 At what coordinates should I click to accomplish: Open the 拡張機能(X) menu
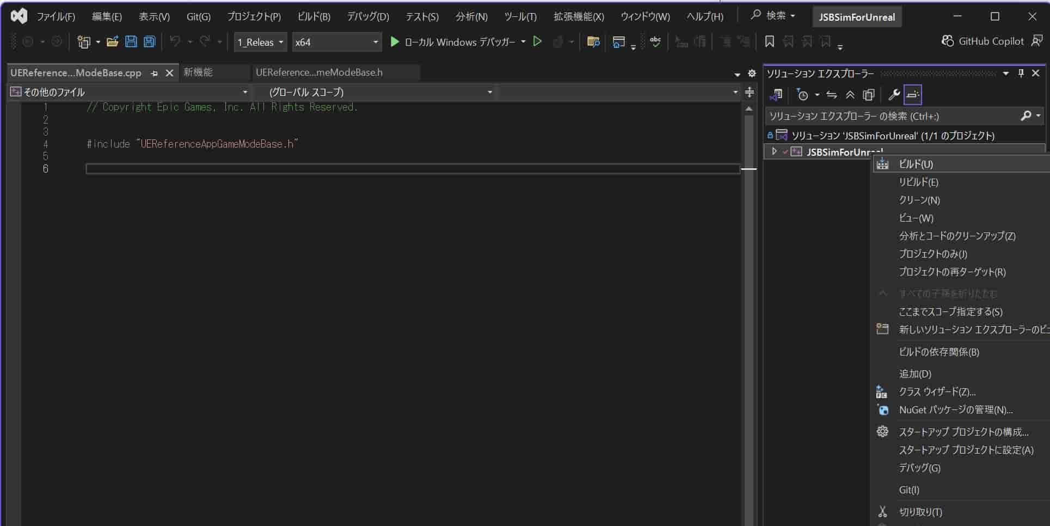(x=579, y=17)
